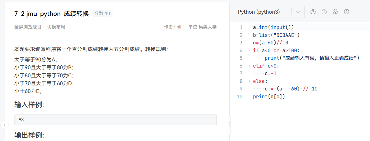Click the help icon right of the settings gear
Viewport: 370px width, 141px height.
tap(347, 12)
